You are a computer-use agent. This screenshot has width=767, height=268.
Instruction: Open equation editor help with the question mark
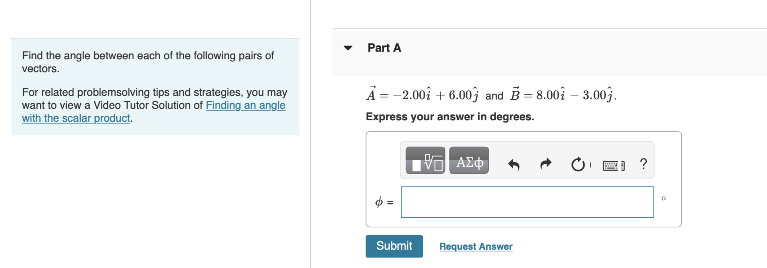[x=643, y=164]
